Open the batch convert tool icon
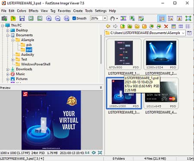The height and width of the screenshot is (161, 194). coord(141,19)
